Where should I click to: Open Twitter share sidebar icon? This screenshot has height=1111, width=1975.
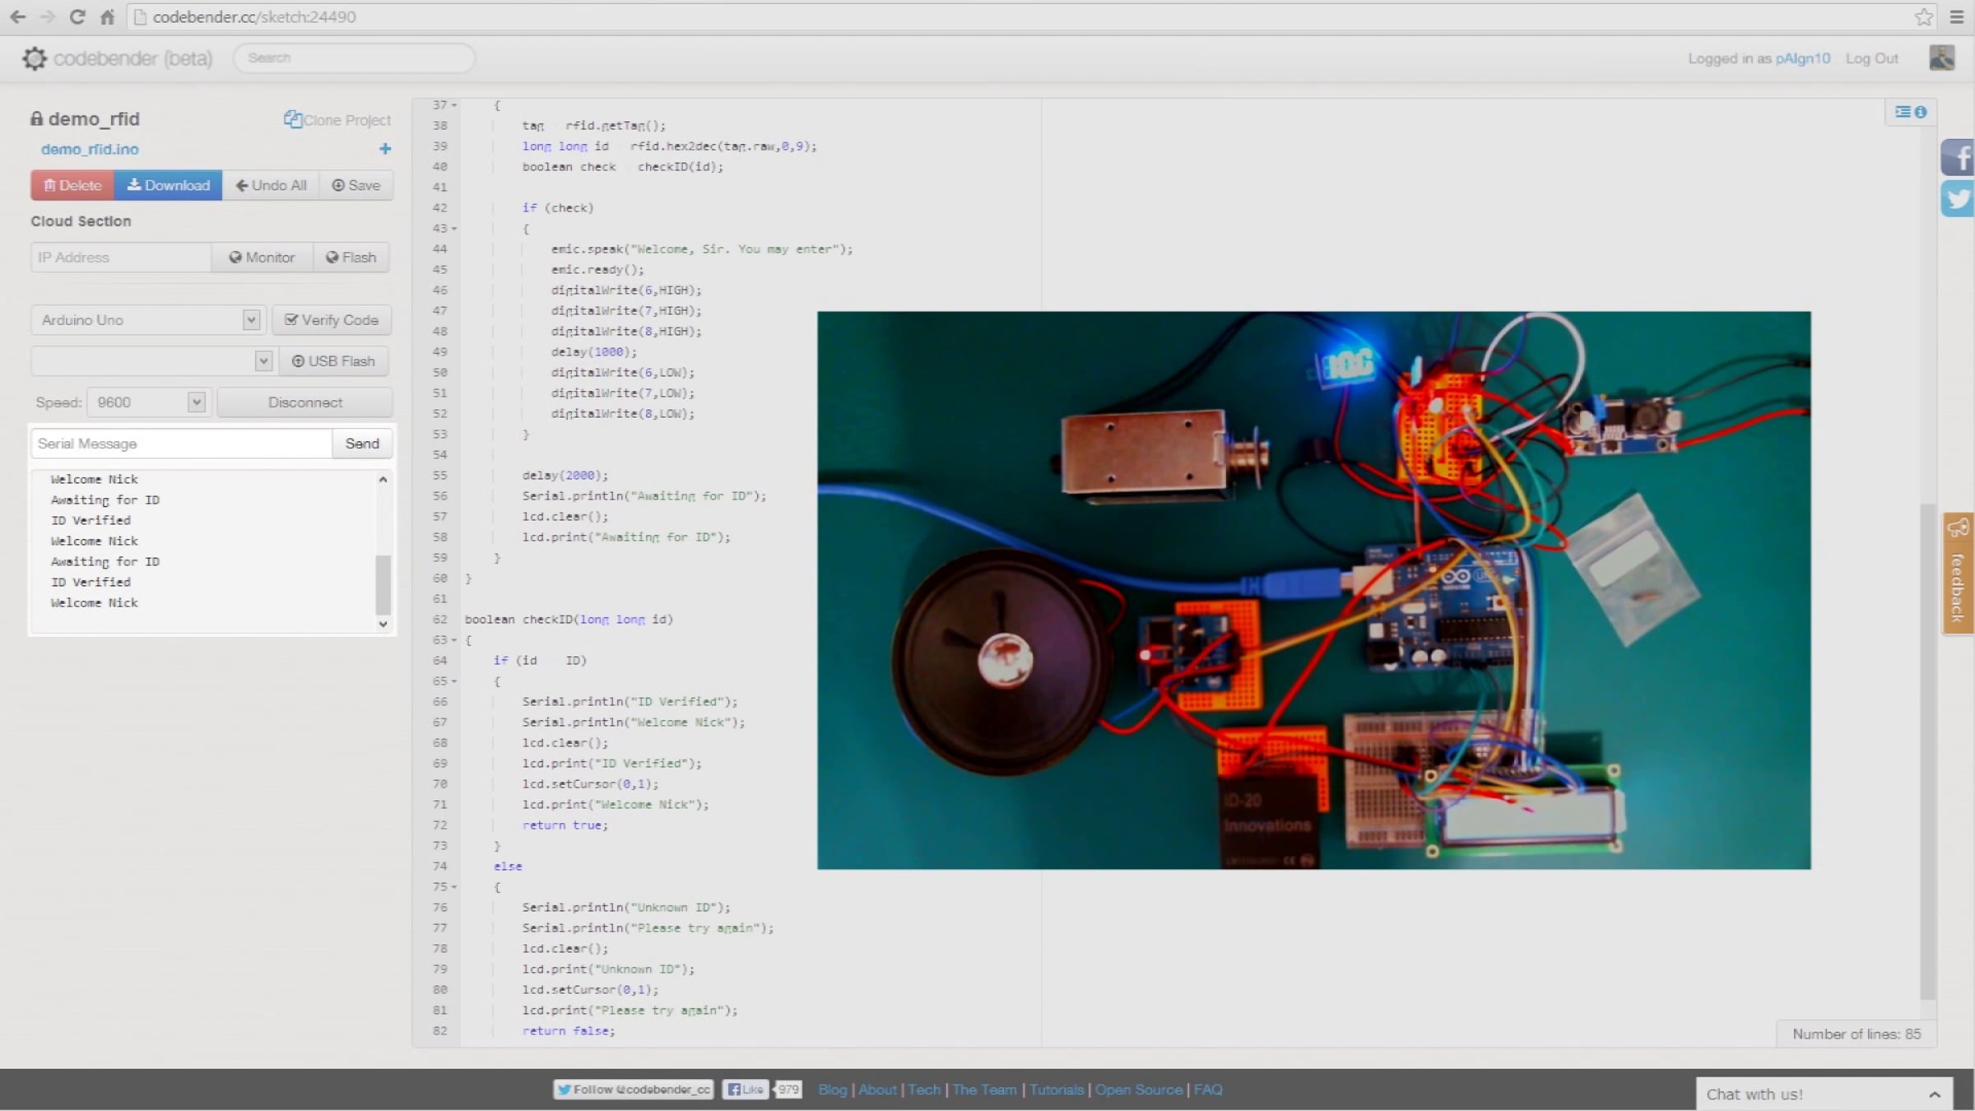point(1958,199)
